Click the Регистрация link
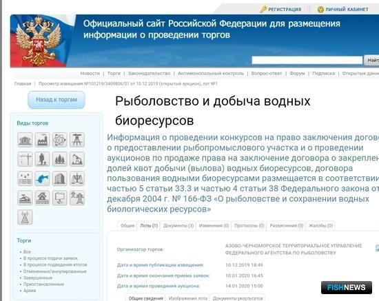Viewport: 379px width, 301px height. [x=285, y=10]
